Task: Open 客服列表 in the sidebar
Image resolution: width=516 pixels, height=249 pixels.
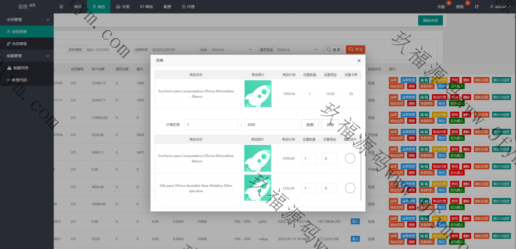Action: (x=20, y=68)
